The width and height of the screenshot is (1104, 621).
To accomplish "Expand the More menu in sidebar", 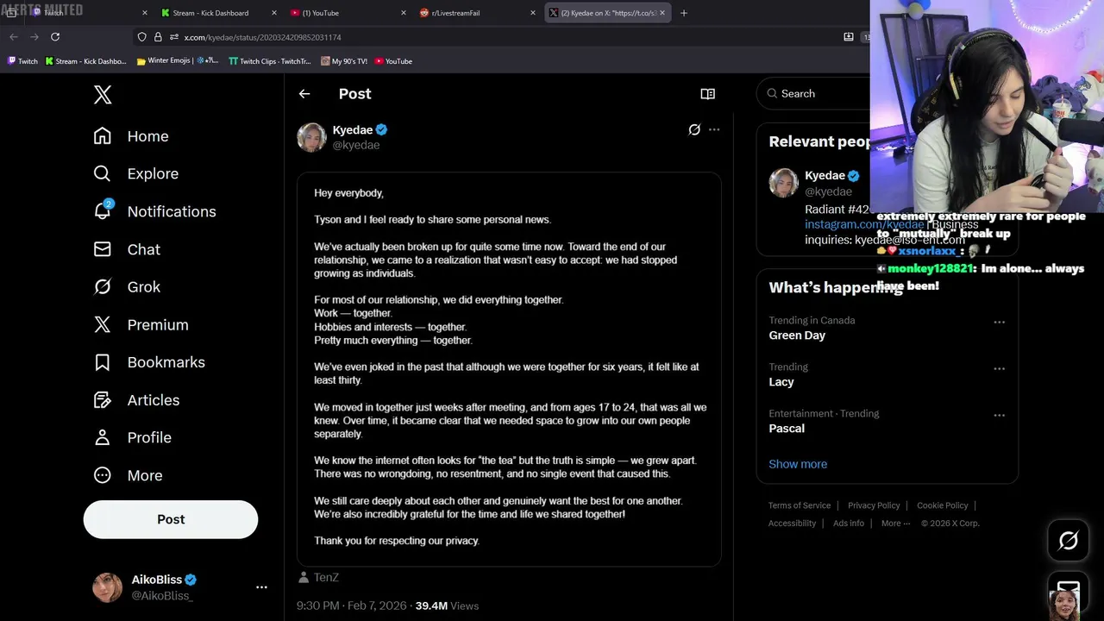I will pos(128,475).
